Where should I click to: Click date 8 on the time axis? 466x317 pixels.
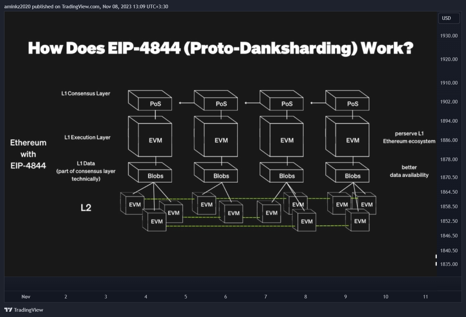point(306,297)
